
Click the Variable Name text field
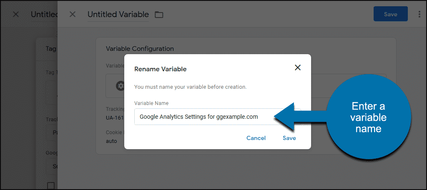point(217,117)
